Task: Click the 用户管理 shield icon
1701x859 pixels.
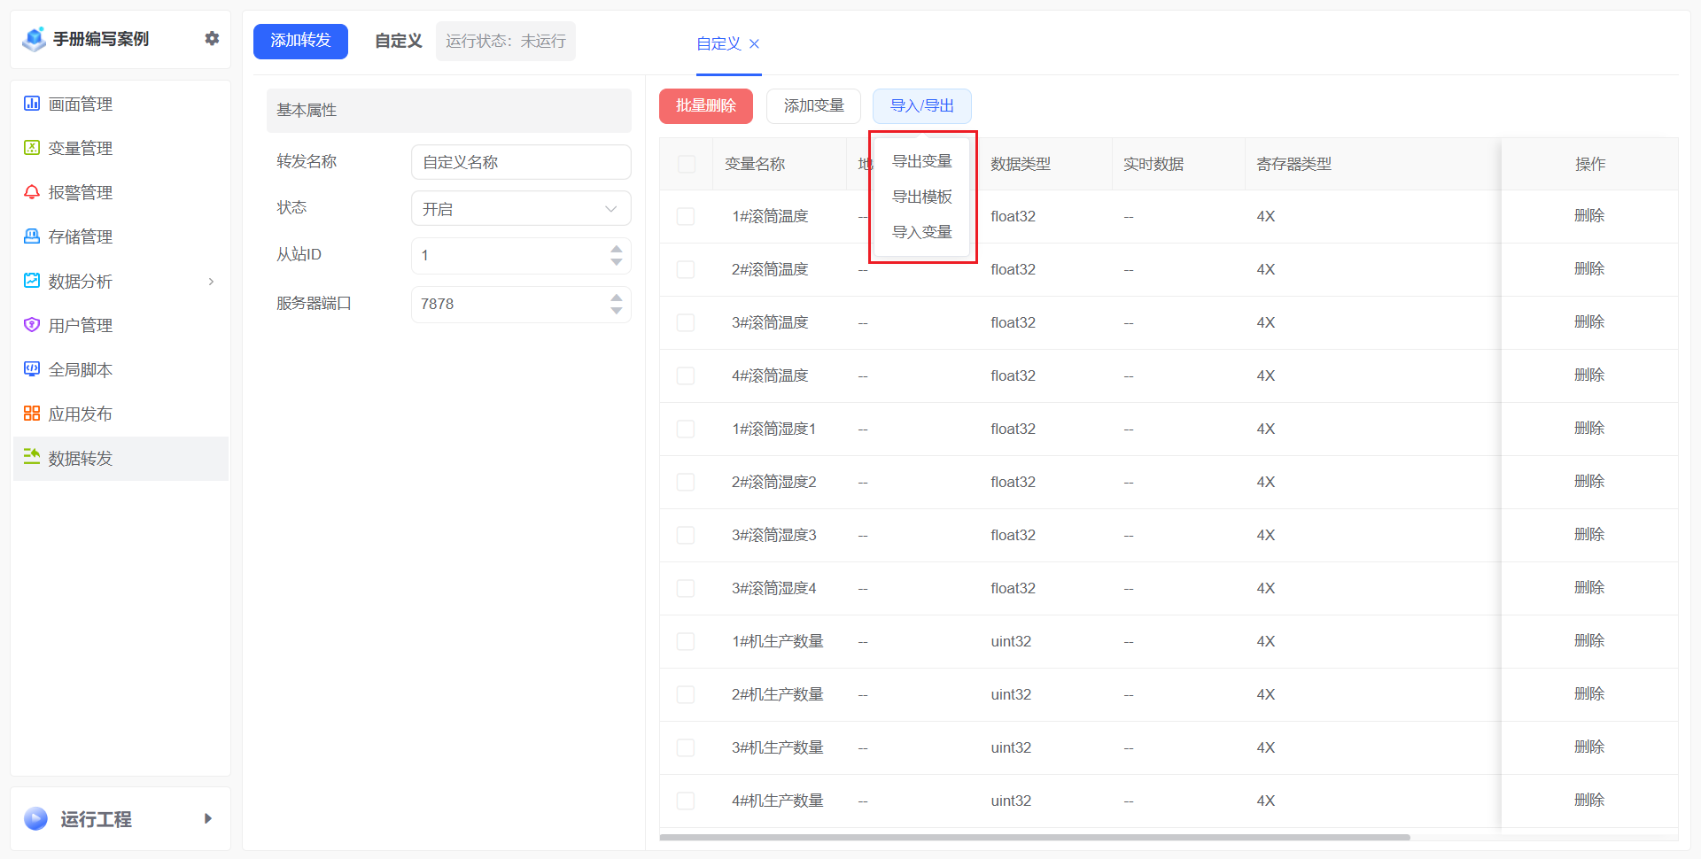Action: coord(32,325)
